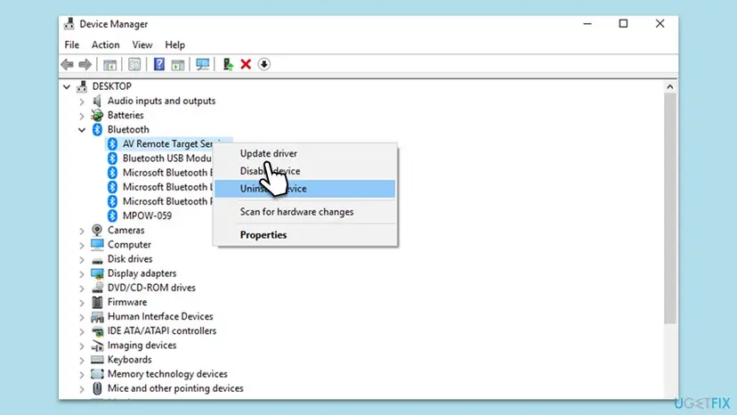Click the DVD/CD-ROM drives icon
The height and width of the screenshot is (415, 737).
click(x=97, y=288)
